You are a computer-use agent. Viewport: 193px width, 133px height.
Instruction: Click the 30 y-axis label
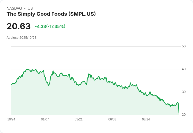[x=184, y=92]
